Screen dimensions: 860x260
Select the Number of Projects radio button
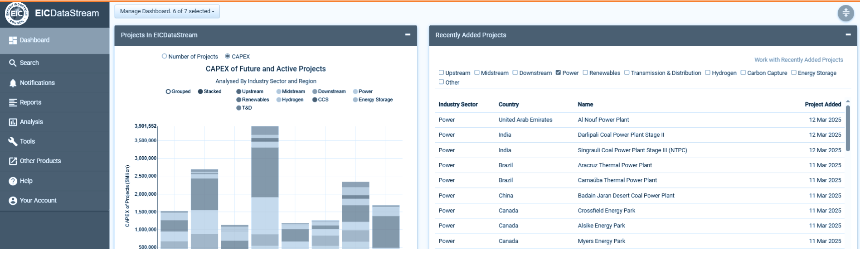[x=164, y=56]
